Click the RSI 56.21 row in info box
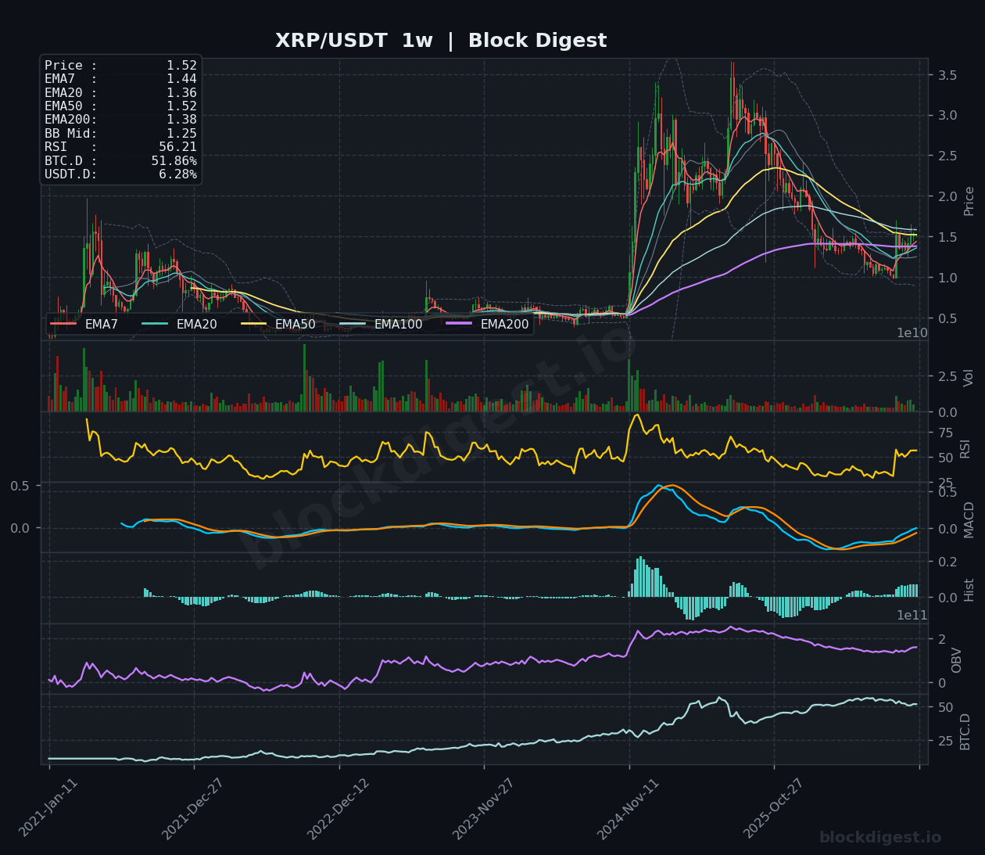This screenshot has height=855, width=985. tap(120, 147)
